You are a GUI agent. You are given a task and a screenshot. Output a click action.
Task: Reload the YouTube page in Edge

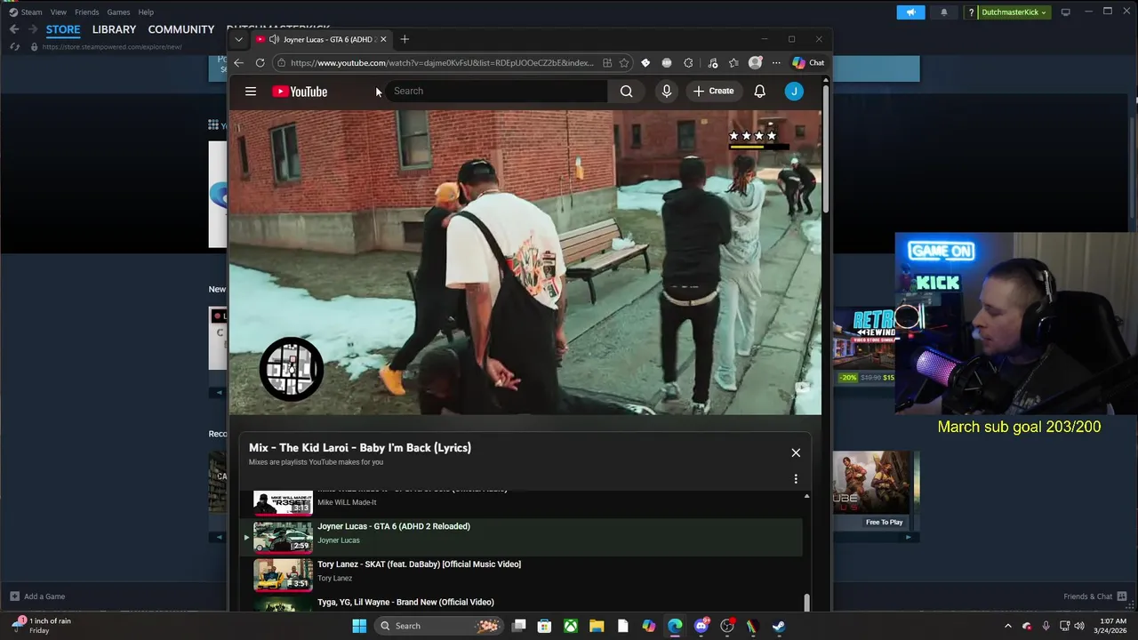[260, 63]
